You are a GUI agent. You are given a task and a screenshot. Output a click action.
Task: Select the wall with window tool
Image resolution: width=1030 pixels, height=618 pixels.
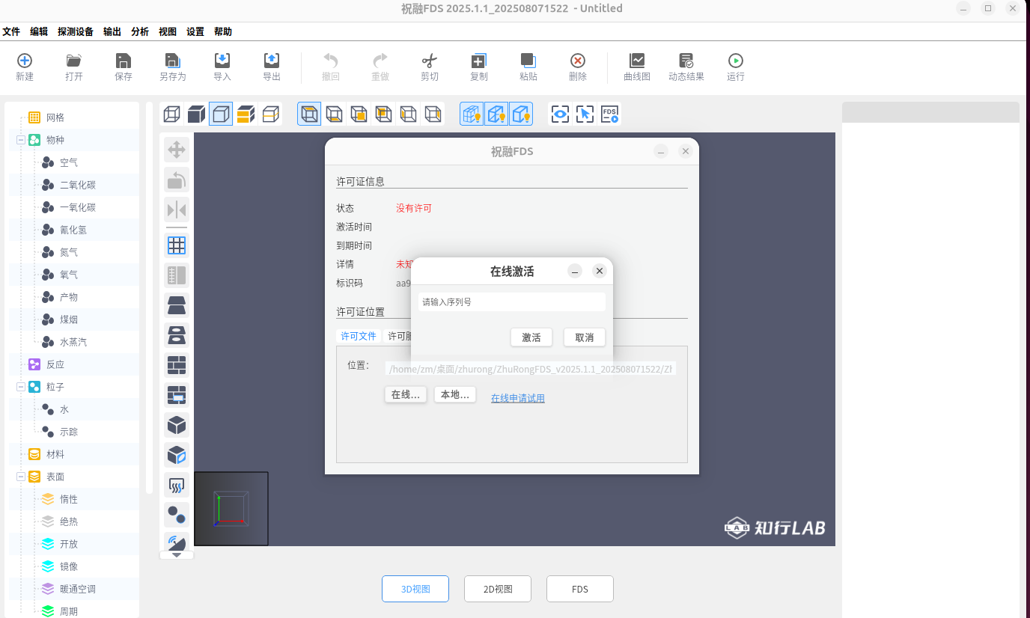(x=177, y=395)
